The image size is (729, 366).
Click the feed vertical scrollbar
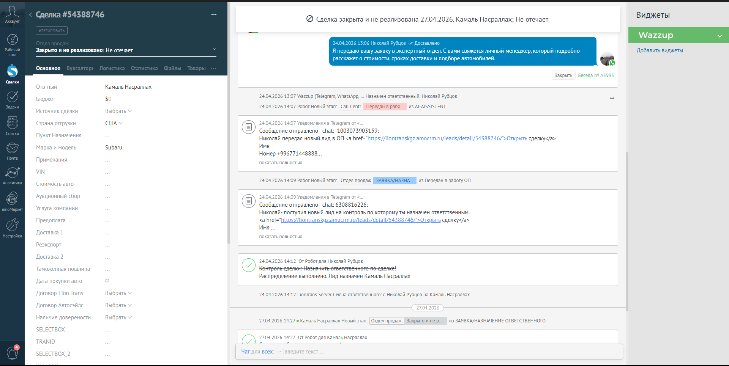627,231
